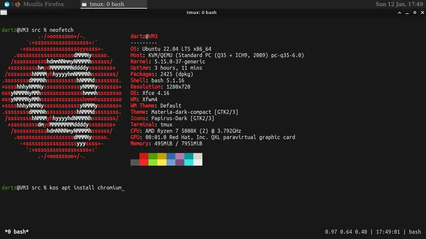This screenshot has height=239, width=426.
Task: Click the light purple palette swatch
Action: (x=180, y=156)
